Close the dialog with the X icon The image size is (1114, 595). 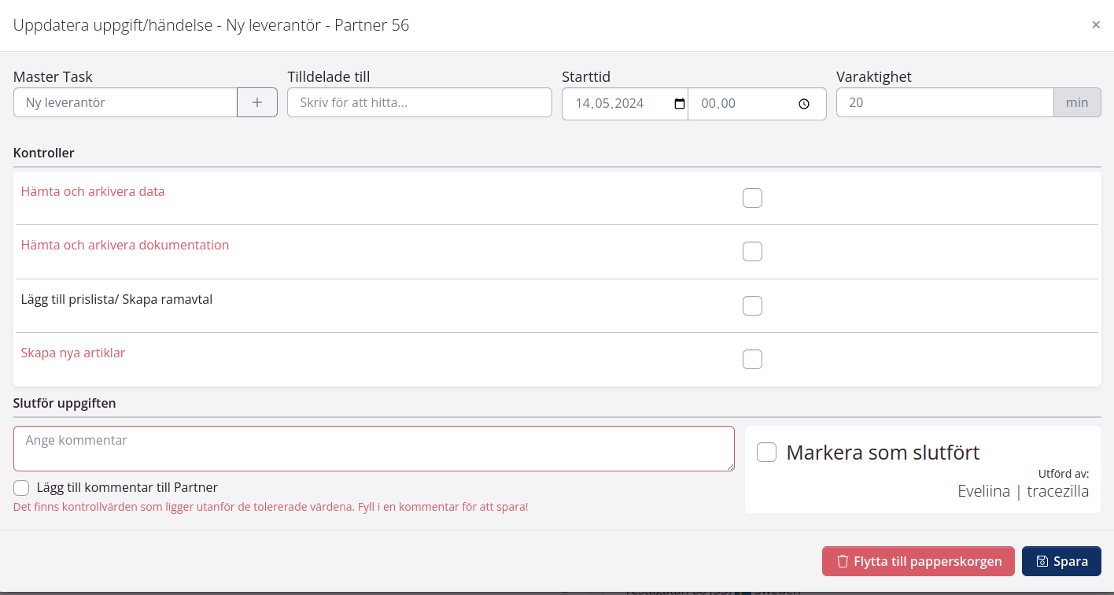(1095, 25)
